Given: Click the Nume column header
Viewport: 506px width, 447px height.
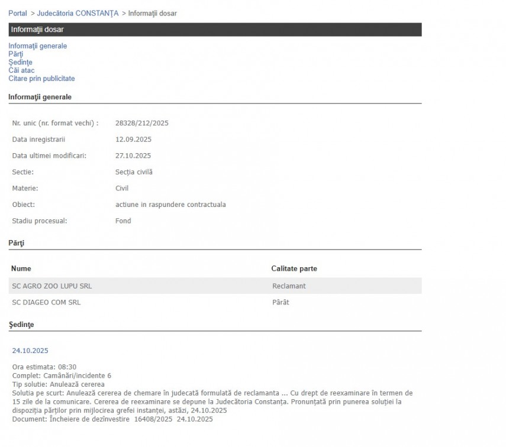Looking at the screenshot, I should (21, 268).
